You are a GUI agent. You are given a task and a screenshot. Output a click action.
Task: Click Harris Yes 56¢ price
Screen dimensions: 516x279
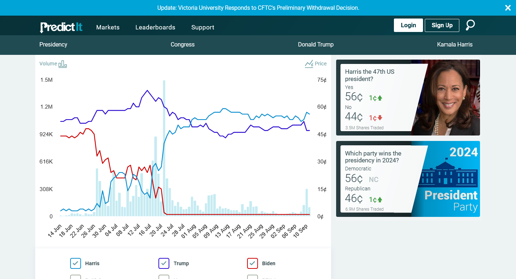354,97
